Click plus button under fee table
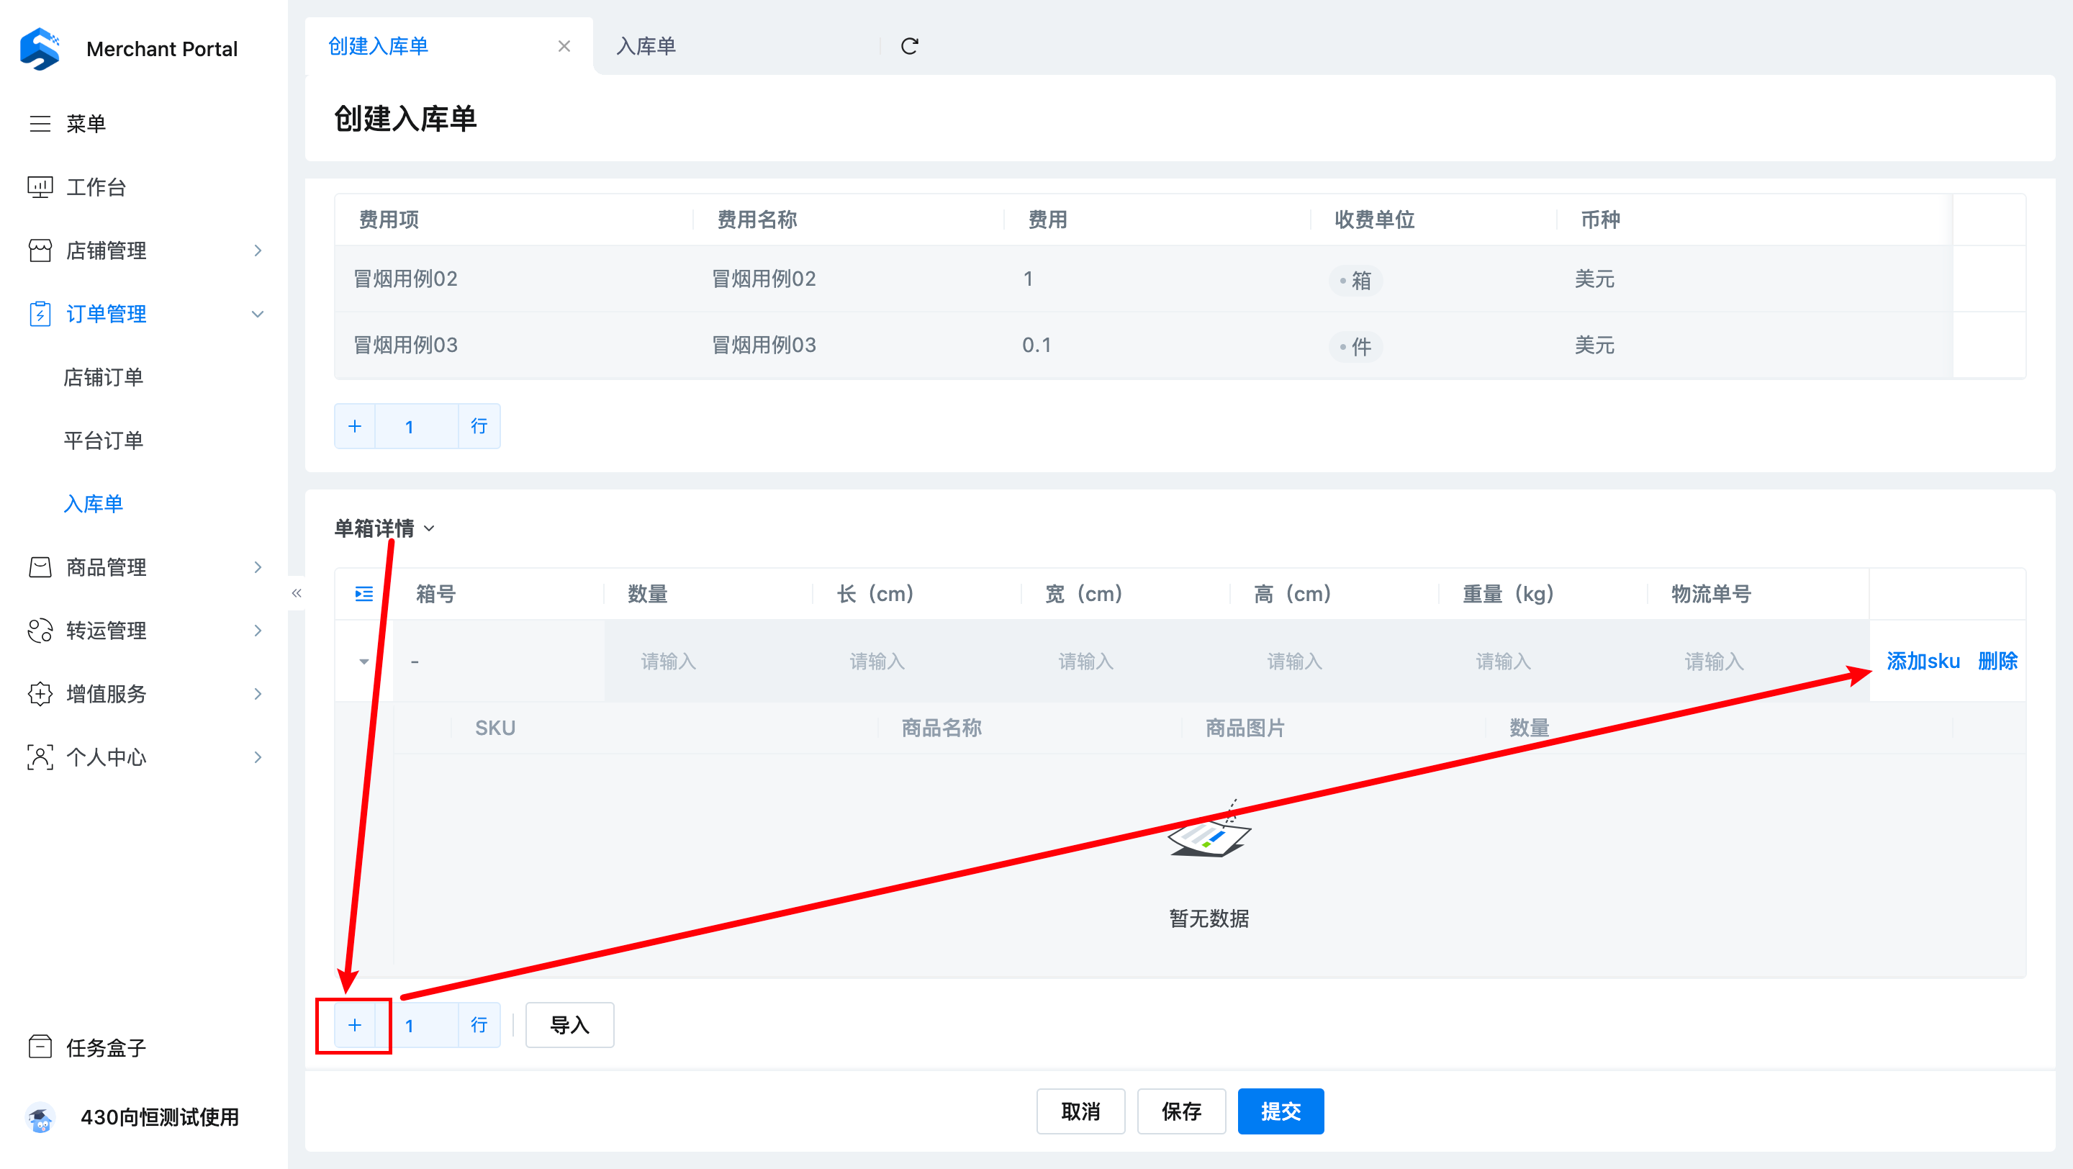 (x=355, y=426)
